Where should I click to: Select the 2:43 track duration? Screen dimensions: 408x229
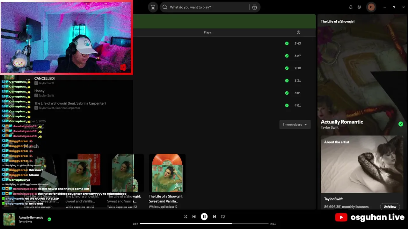(298, 43)
